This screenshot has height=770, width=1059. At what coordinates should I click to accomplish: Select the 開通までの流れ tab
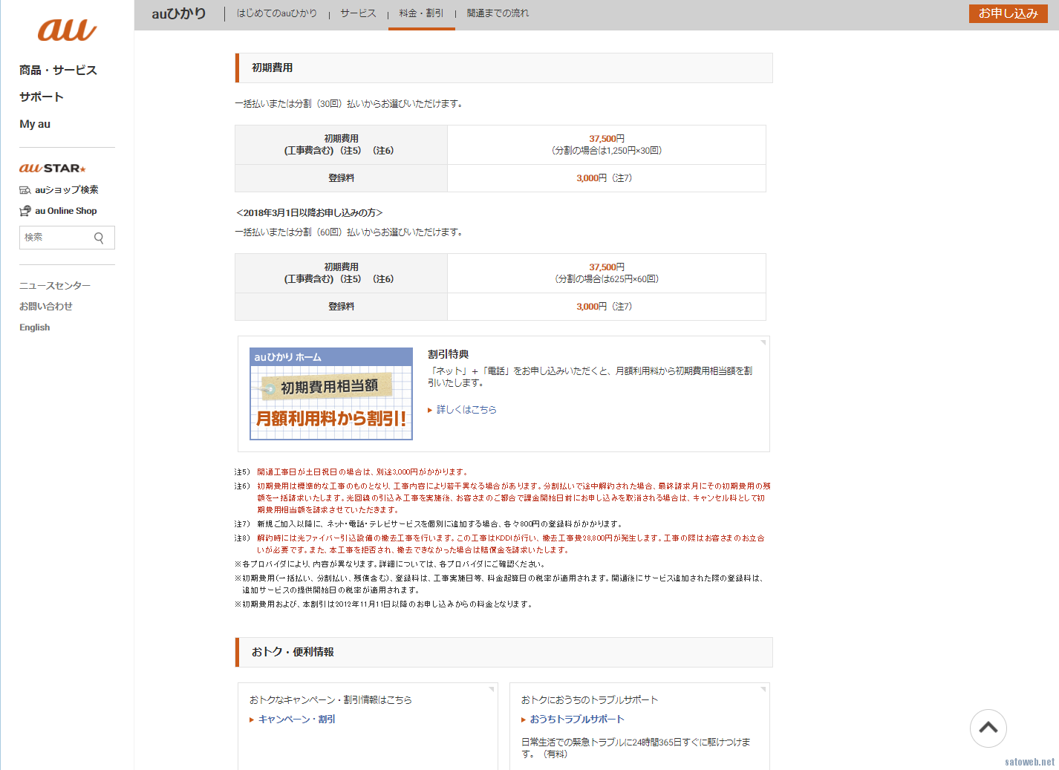[498, 13]
